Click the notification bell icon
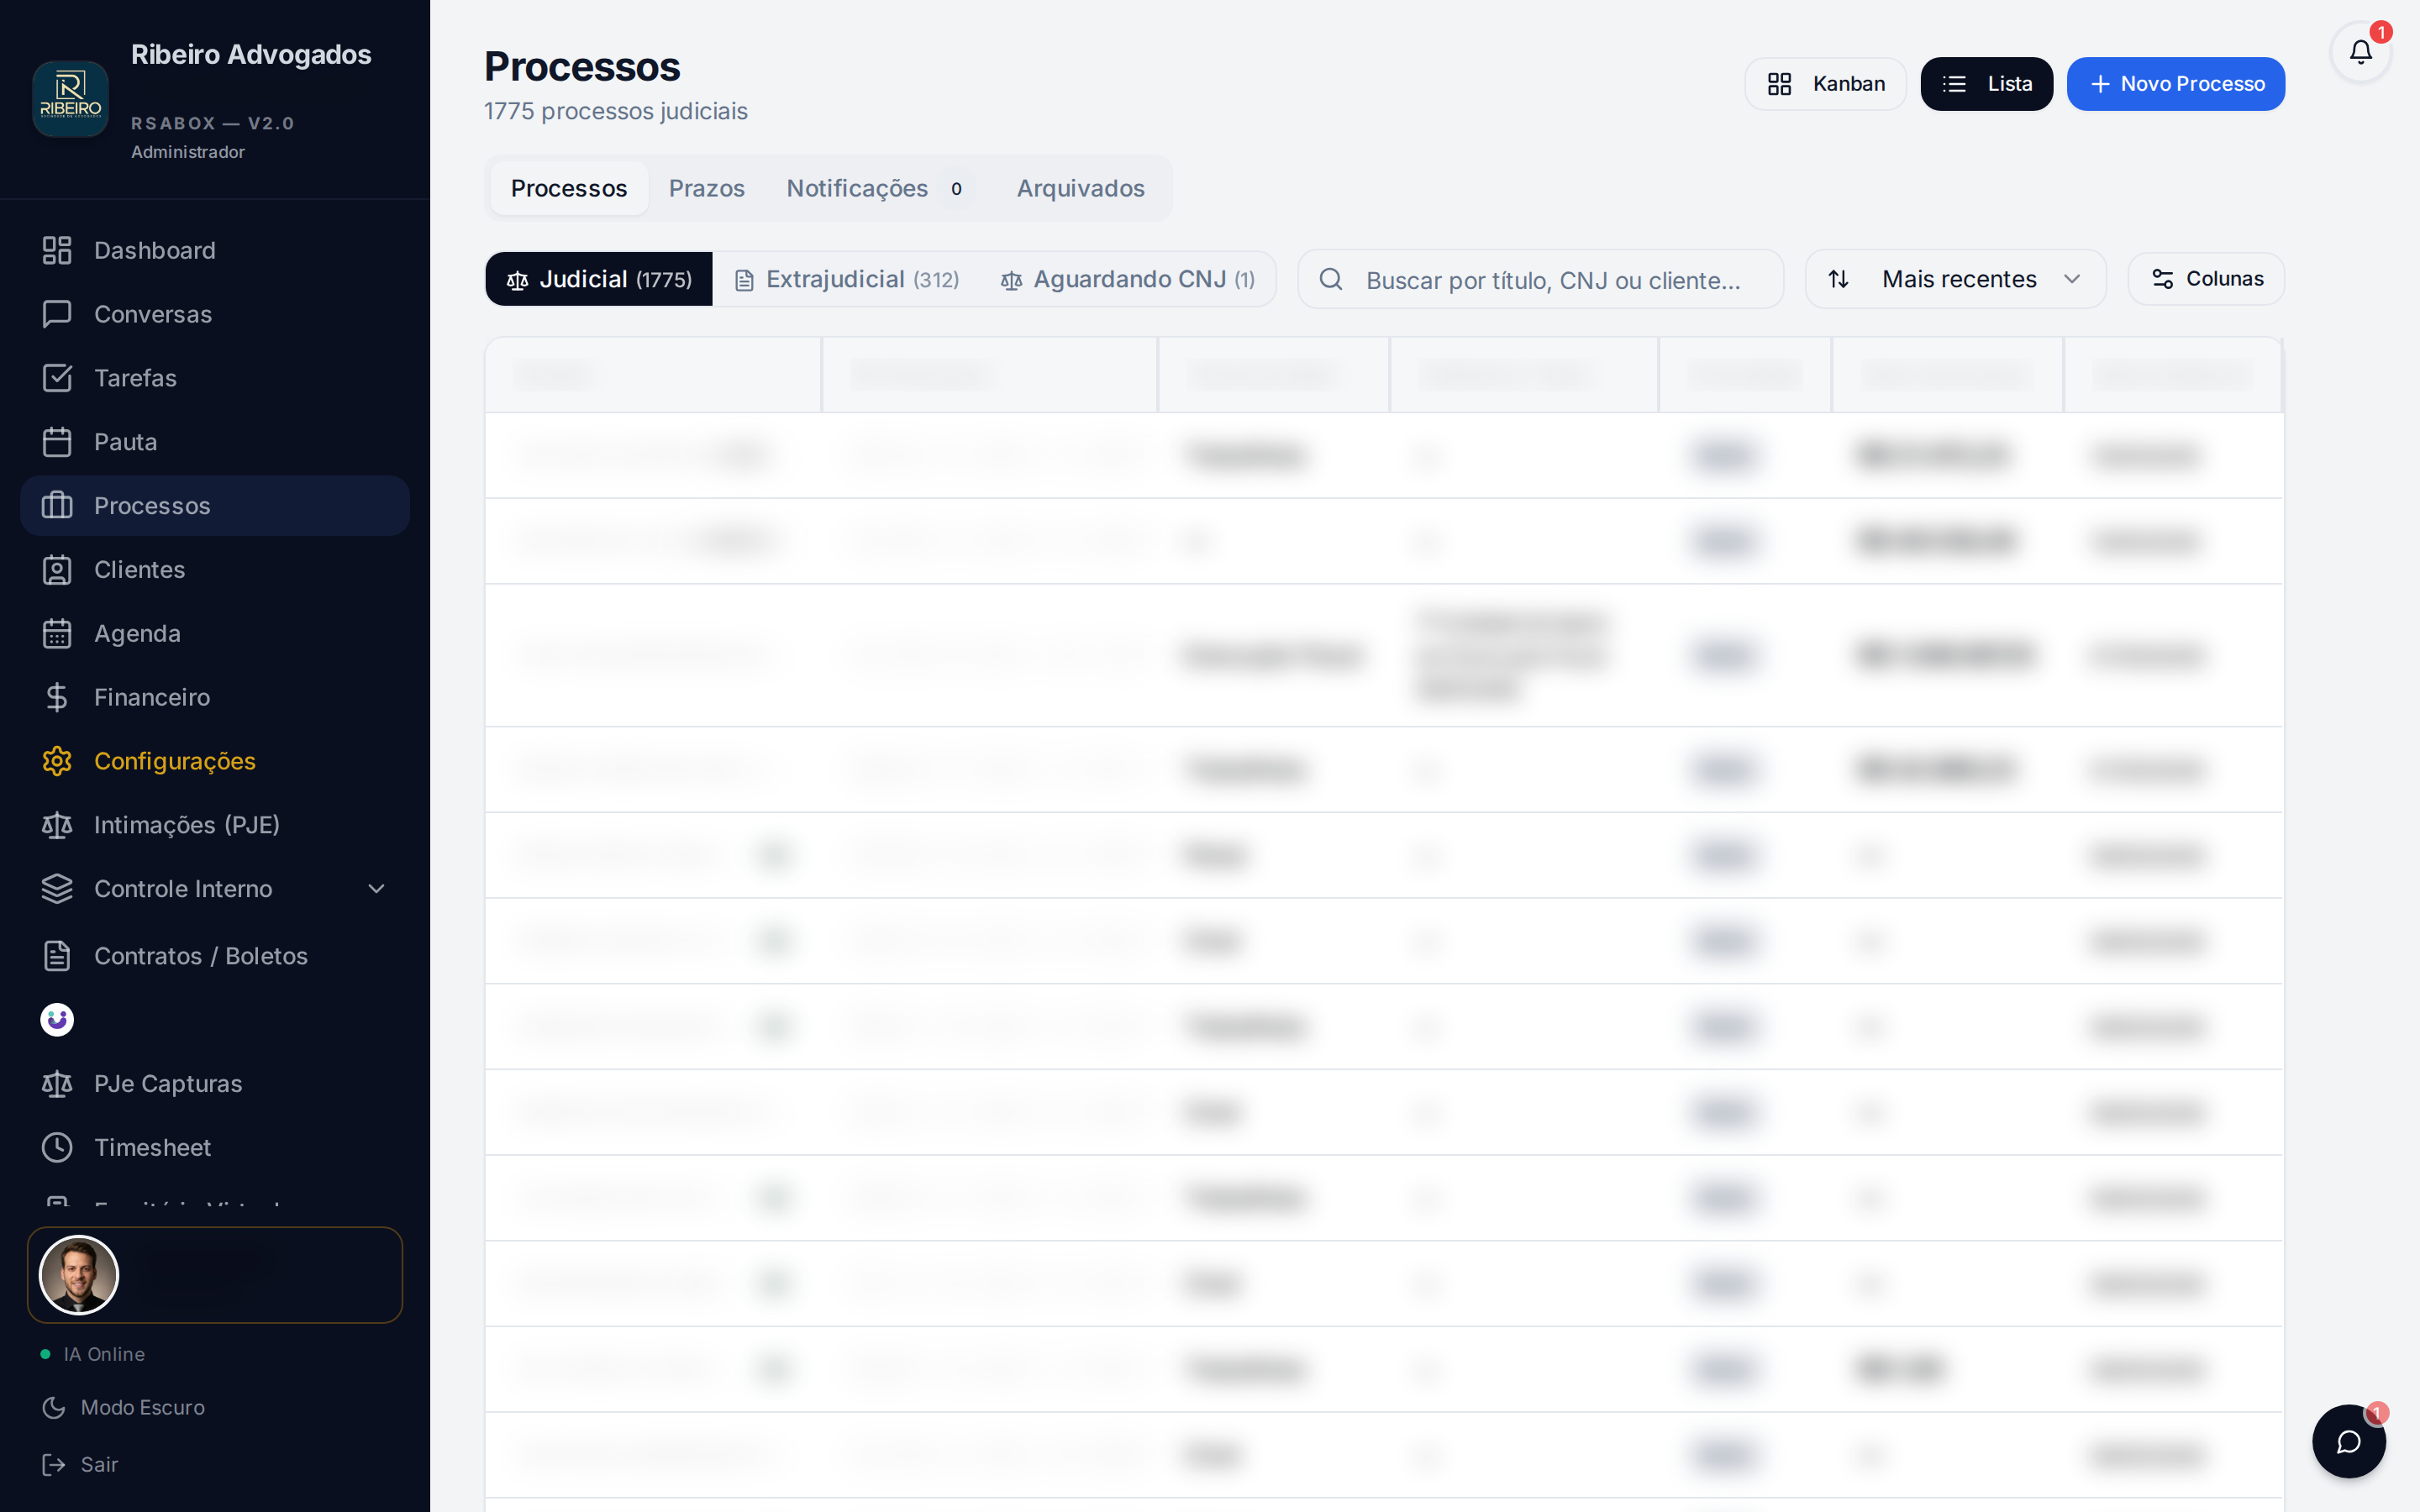 click(2360, 52)
